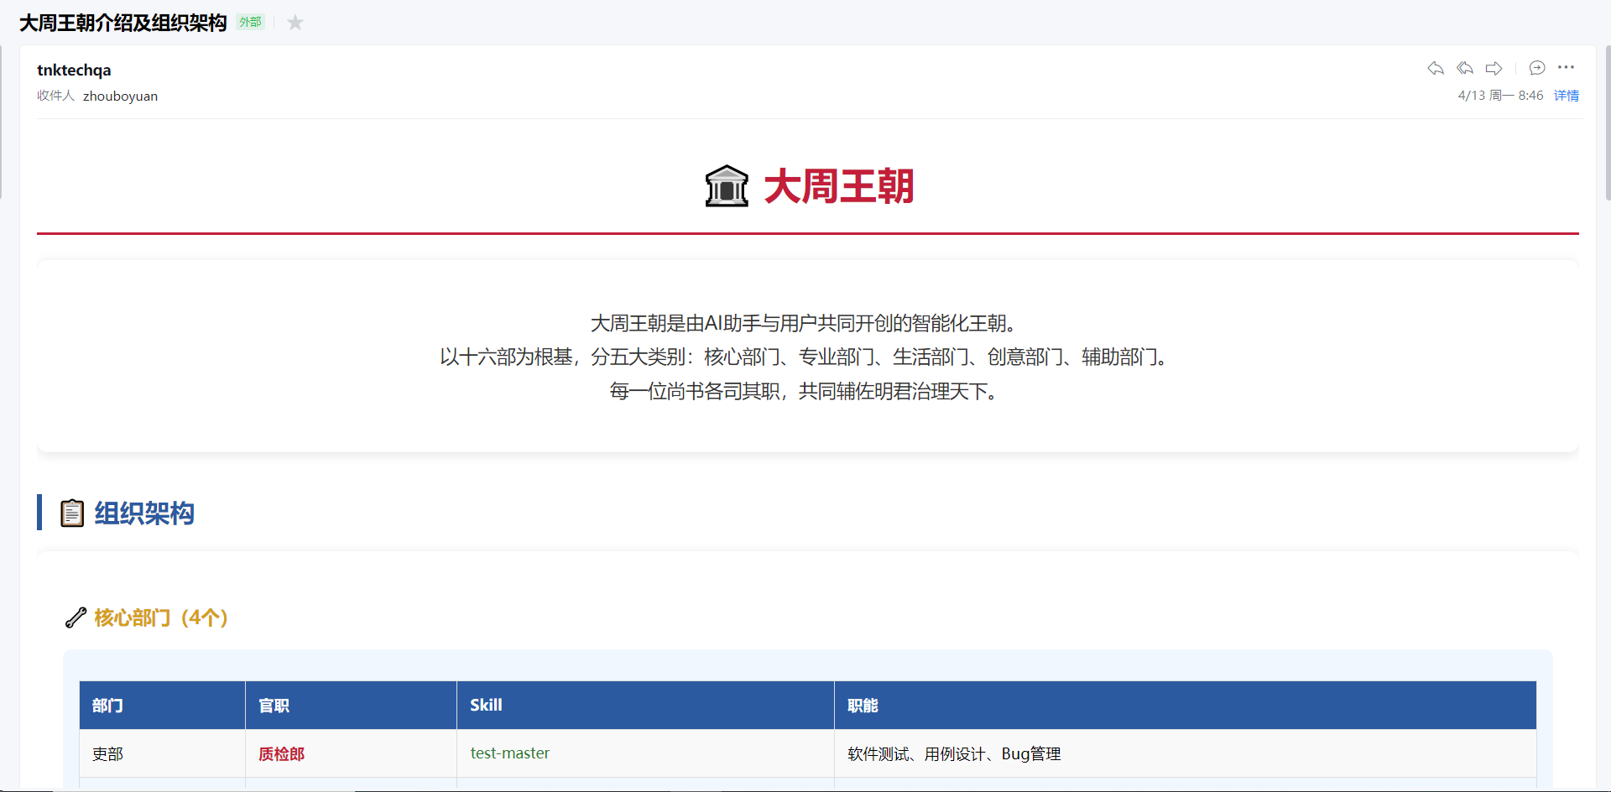Click the timestamp 4/13 周一 8:46
Screen dimensions: 1611x792
(x=1500, y=96)
